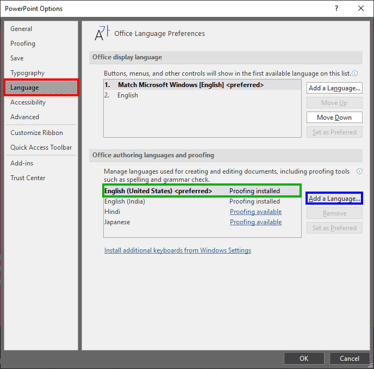Add a Language to authoring languages

334,199
